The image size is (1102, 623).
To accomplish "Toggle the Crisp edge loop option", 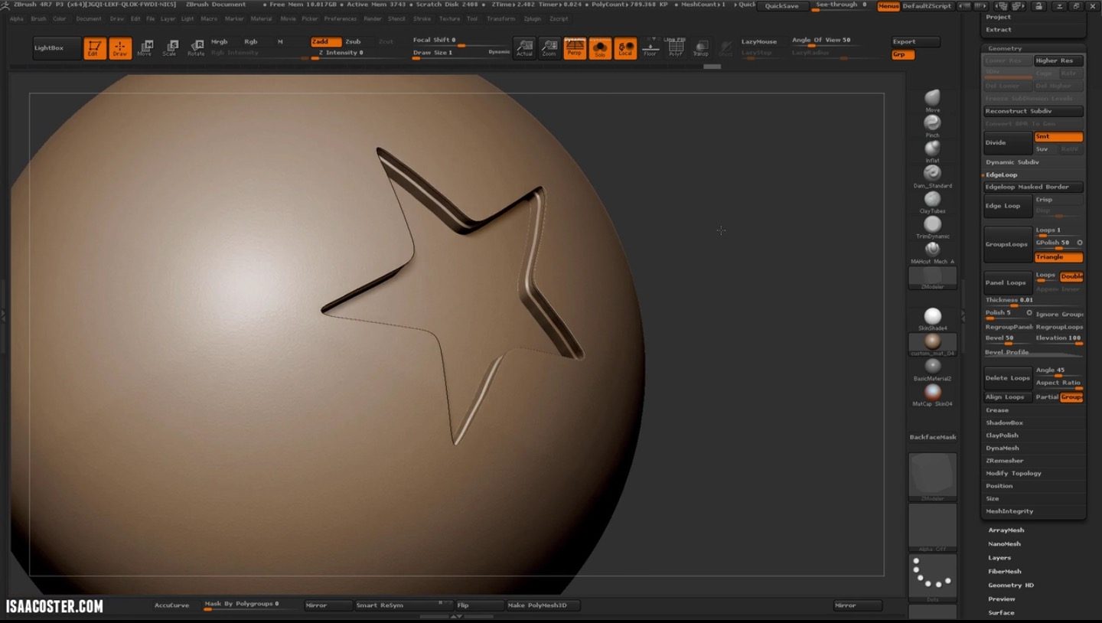I will coord(1058,199).
